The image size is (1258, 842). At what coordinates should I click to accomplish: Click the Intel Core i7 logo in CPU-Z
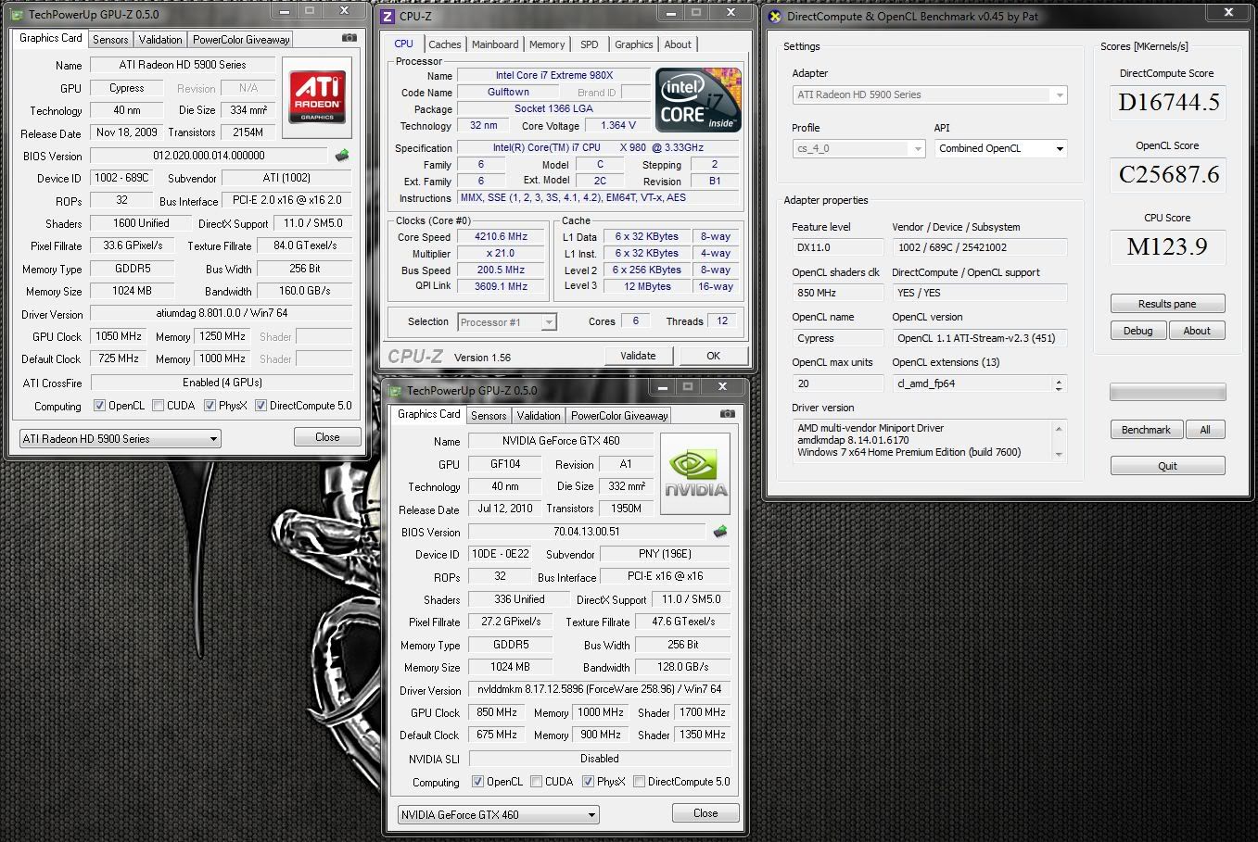pyautogui.click(x=698, y=100)
